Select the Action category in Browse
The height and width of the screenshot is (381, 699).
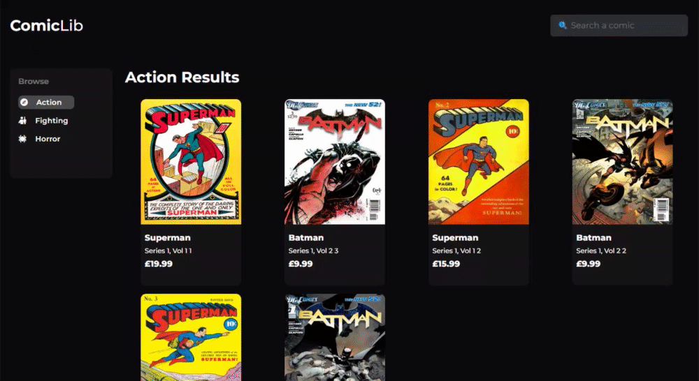[x=46, y=103]
